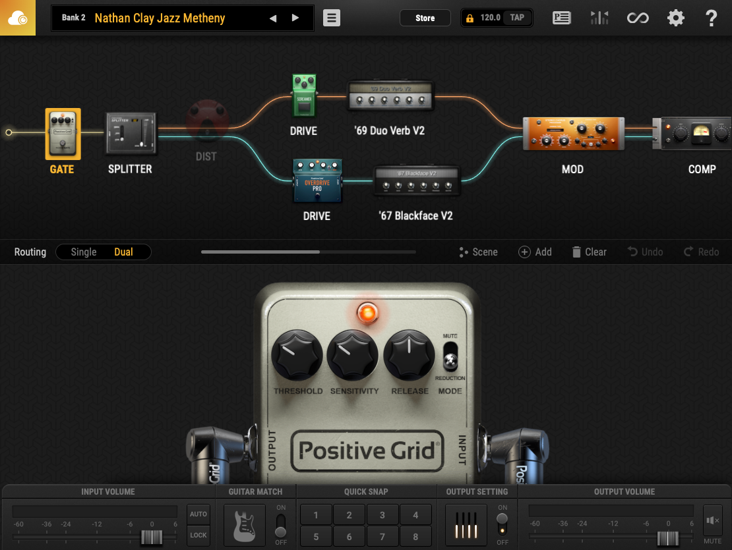
Task: Select the '67 Blackface V2 amp
Action: [417, 182]
